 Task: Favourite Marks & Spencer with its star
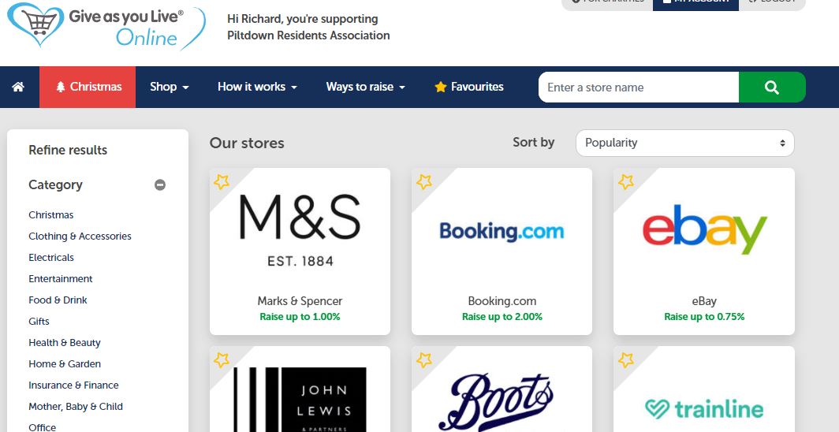point(222,182)
